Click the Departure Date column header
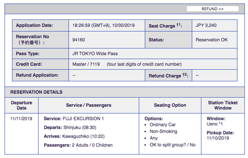The height and width of the screenshot is (158, 248). (x=22, y=105)
